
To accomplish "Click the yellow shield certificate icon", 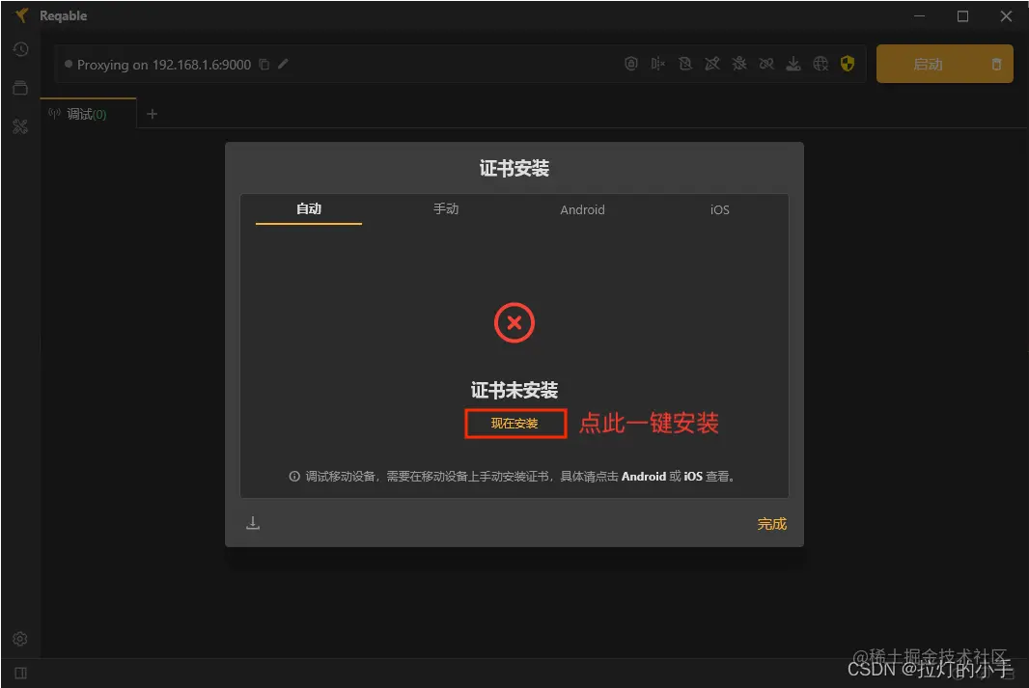I will 848,64.
